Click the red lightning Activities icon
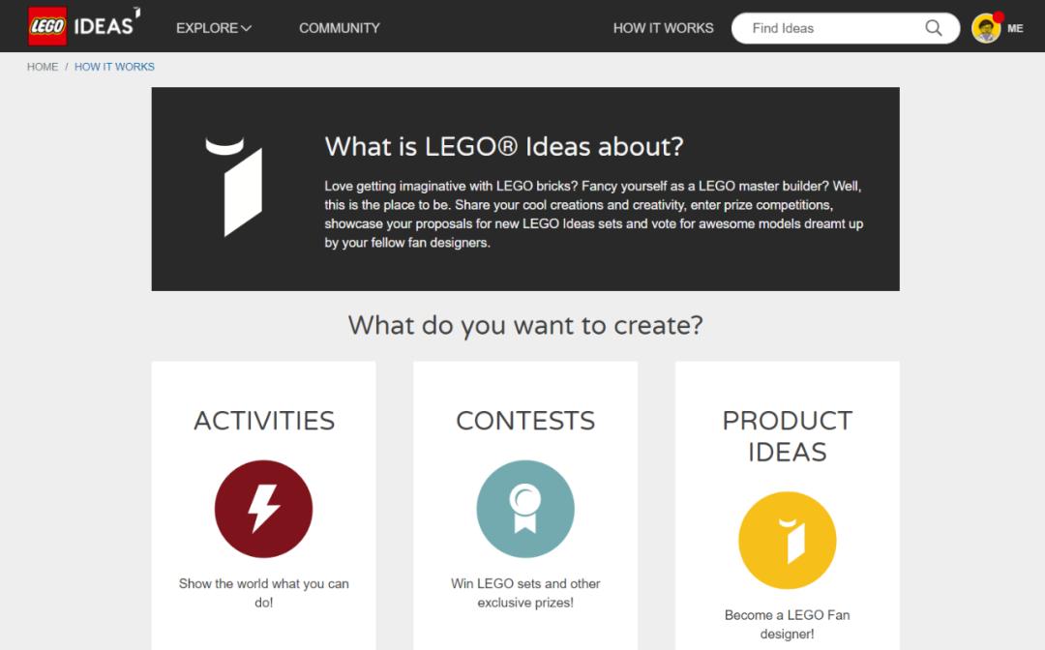Screen dimensions: 1045x650 (263, 509)
